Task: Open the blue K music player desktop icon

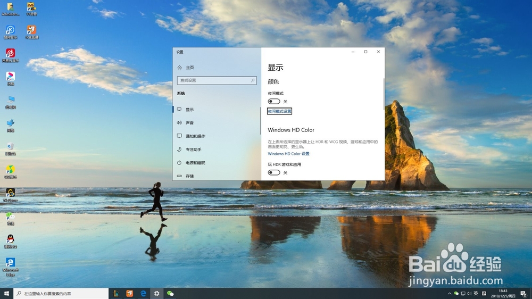Action: 10,32
